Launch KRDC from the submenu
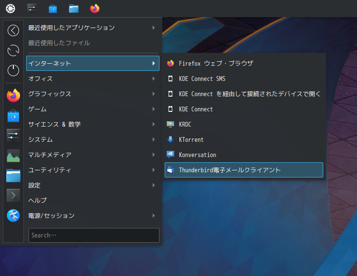357x276 pixels. (x=244, y=124)
